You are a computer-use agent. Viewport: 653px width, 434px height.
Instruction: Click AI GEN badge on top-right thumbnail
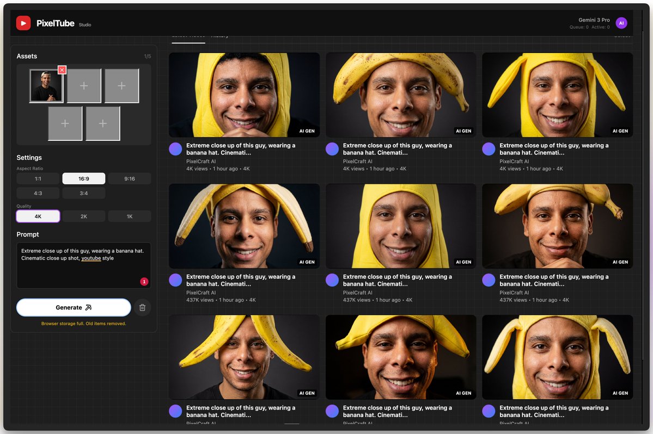[620, 131]
